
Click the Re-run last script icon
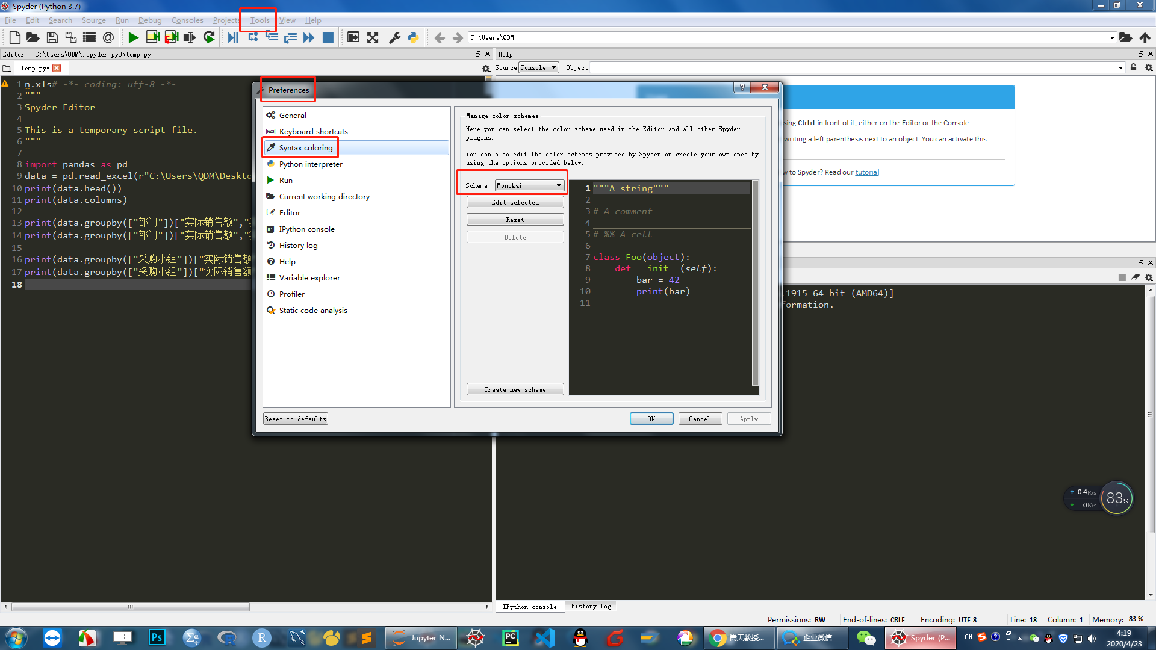(209, 37)
